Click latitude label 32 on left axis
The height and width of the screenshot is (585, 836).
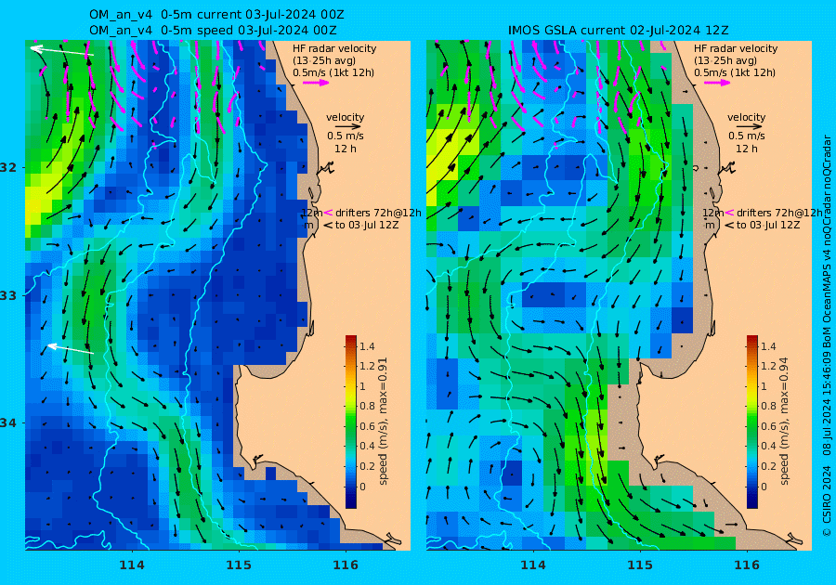point(8,167)
